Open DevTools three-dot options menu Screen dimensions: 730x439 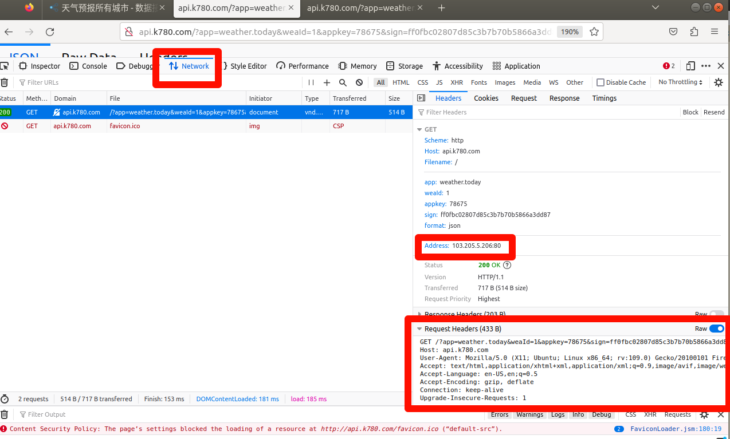coord(706,66)
